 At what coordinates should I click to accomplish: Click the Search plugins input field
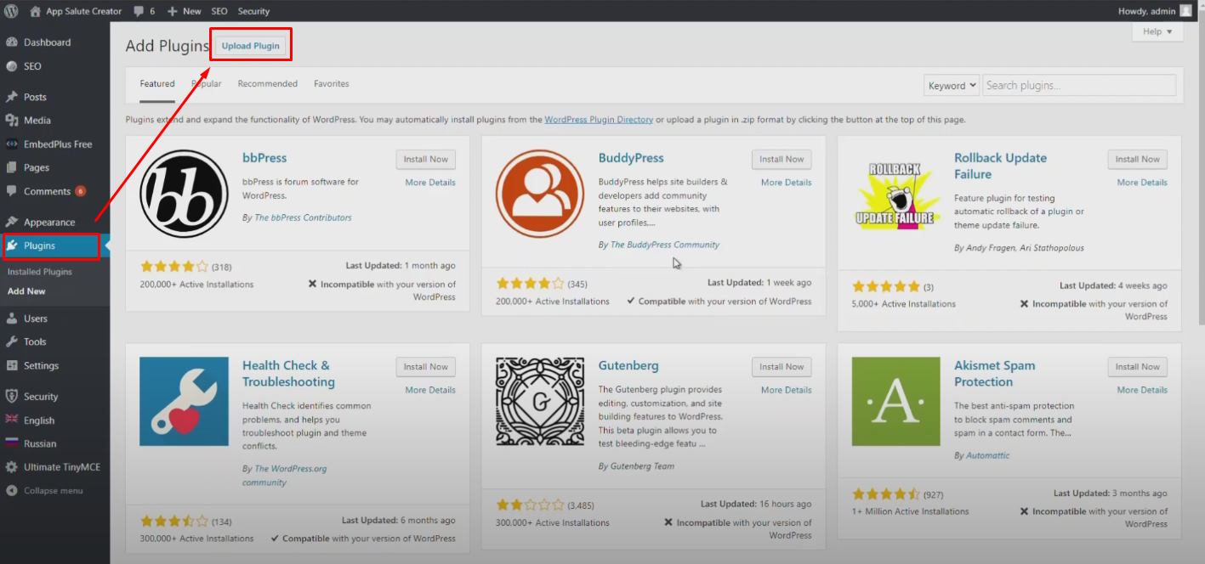click(x=1079, y=86)
